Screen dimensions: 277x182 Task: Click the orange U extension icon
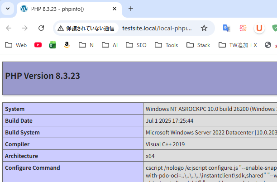tap(259, 28)
